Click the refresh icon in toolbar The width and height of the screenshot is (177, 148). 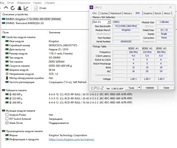pos(13,8)
